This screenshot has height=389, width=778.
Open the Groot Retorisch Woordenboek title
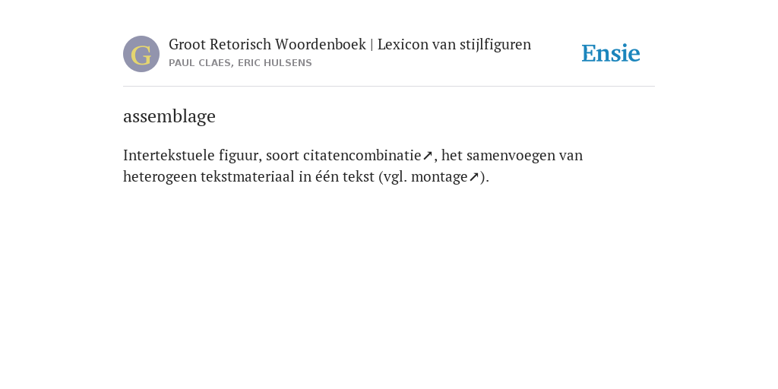pyautogui.click(x=267, y=45)
